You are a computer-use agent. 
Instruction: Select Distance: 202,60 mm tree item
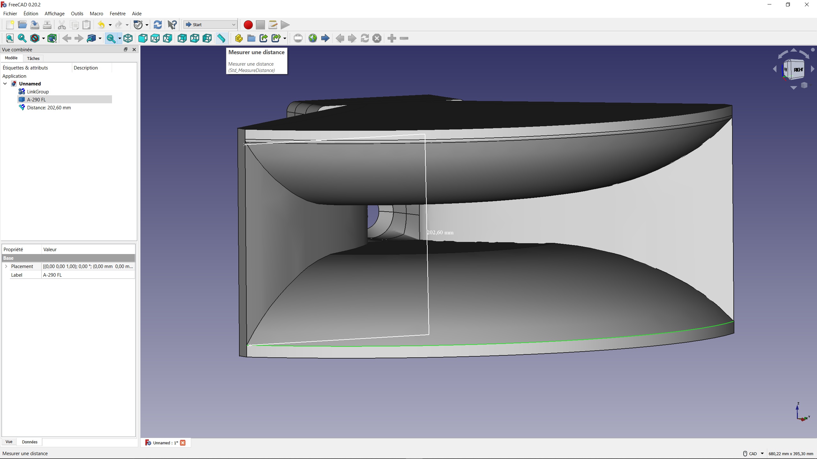(49, 108)
